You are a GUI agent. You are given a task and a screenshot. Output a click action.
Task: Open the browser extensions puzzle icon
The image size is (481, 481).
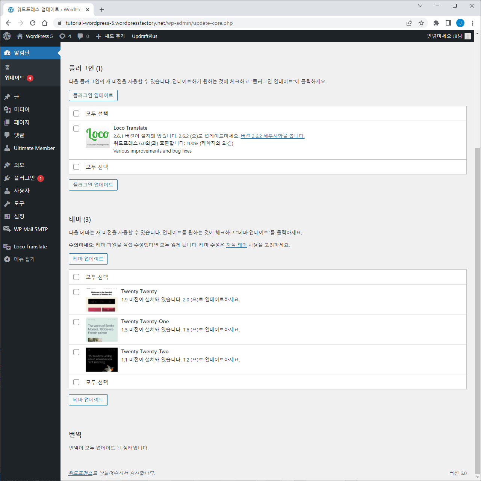pyautogui.click(x=436, y=23)
